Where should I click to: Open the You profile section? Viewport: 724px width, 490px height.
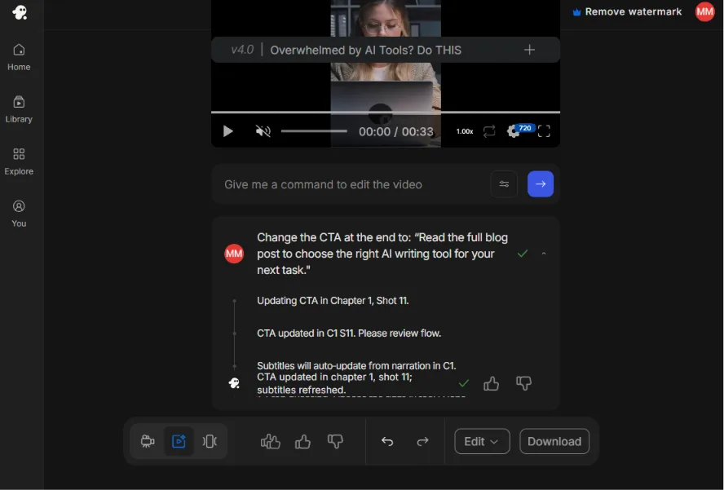tap(19, 214)
